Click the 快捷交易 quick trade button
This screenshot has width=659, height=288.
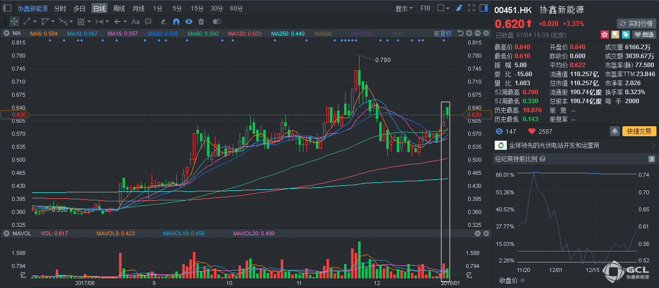click(x=639, y=131)
